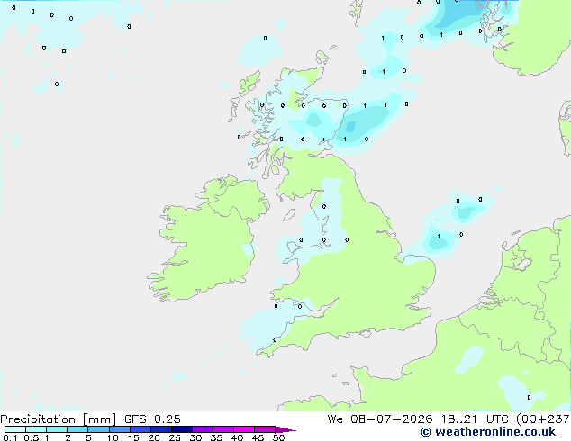Image resolution: width=571 pixels, height=441 pixels.
Task: Click the 45–50 mm legend swatch
Action: (265, 429)
